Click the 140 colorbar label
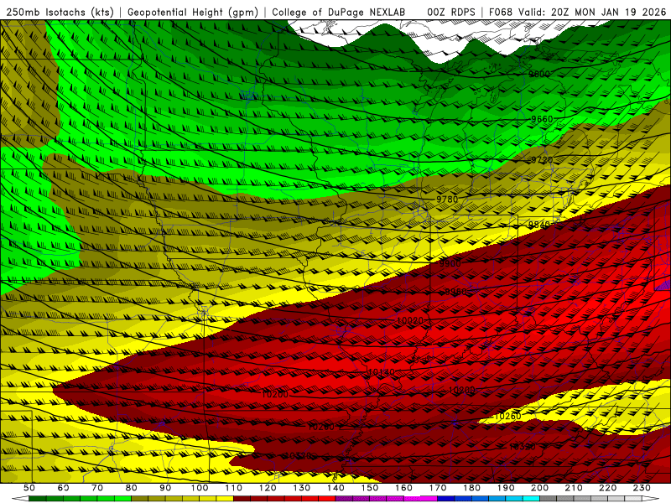This screenshot has width=671, height=503. (x=336, y=488)
